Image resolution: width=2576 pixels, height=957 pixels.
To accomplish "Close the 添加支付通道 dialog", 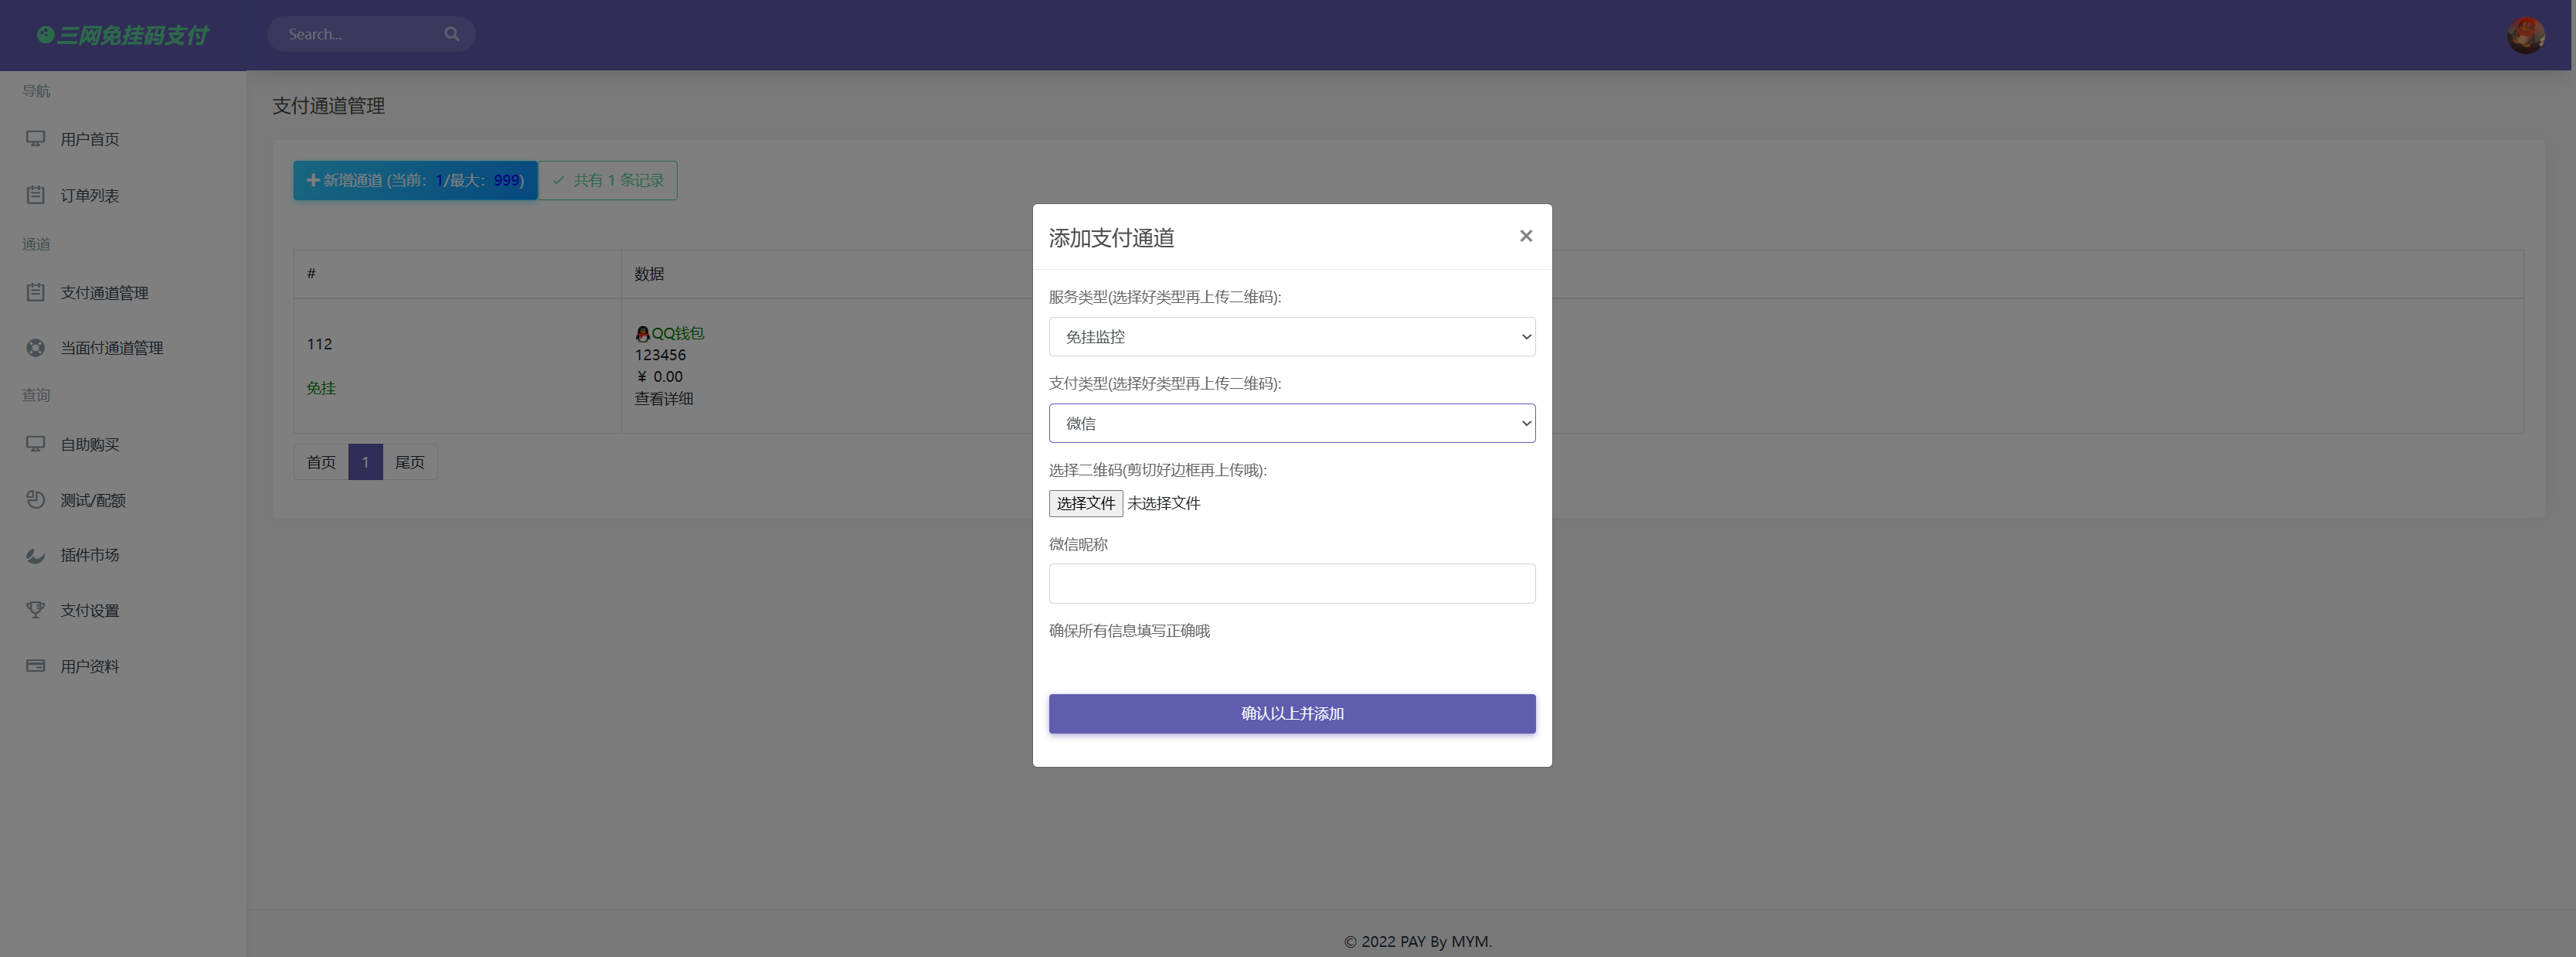I will point(1525,236).
